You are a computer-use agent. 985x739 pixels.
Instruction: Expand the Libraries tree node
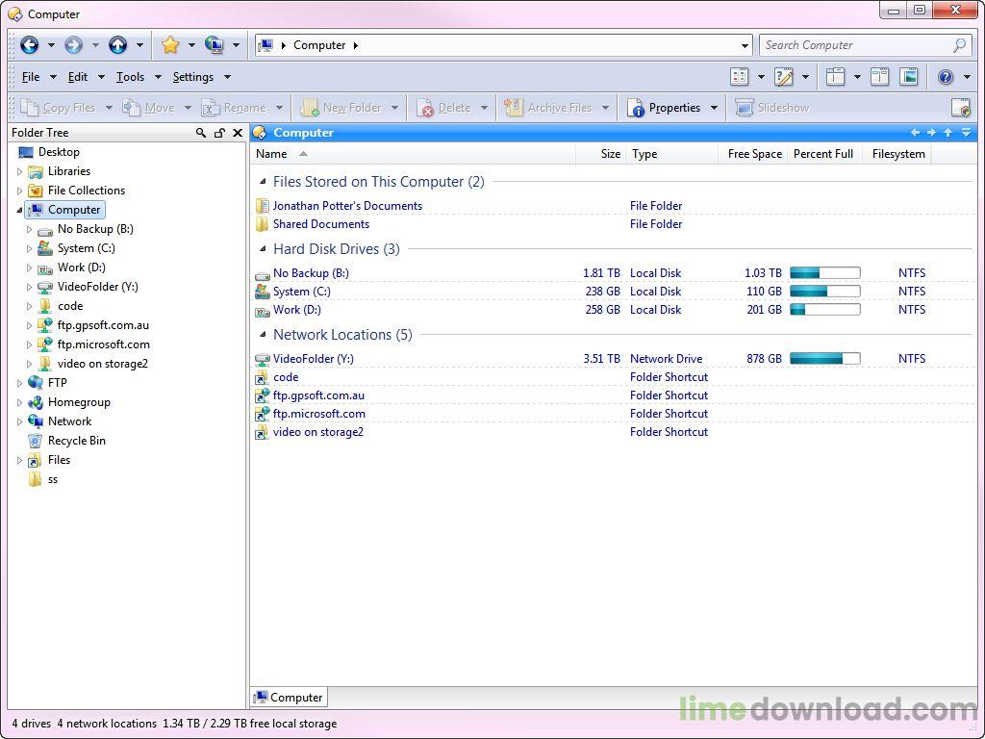[19, 171]
